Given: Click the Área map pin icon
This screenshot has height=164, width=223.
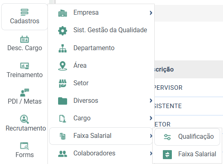Looking at the screenshot, I should (63, 66).
